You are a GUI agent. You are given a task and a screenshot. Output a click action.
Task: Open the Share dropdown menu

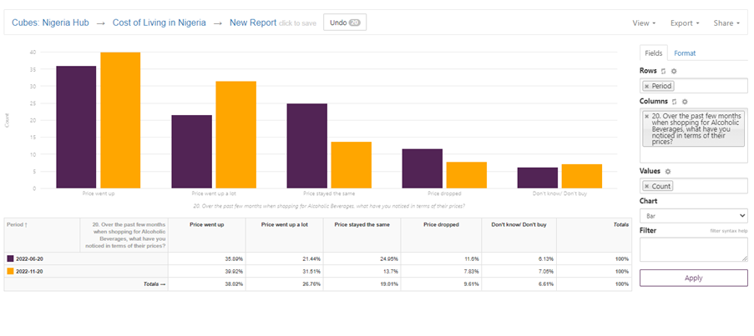[x=726, y=23]
